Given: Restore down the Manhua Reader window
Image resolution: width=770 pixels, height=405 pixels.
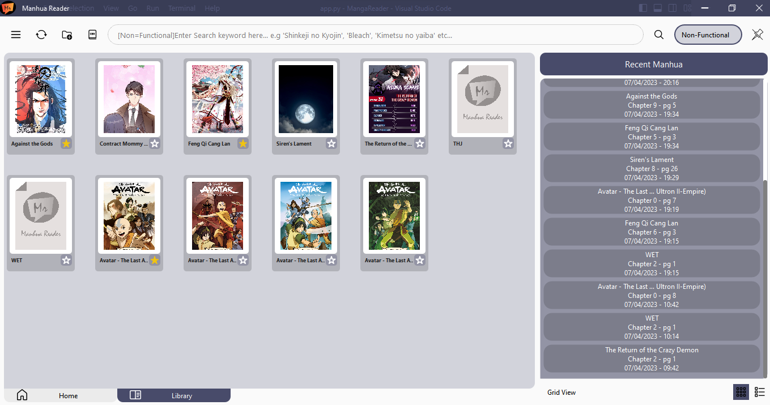Looking at the screenshot, I should point(731,8).
